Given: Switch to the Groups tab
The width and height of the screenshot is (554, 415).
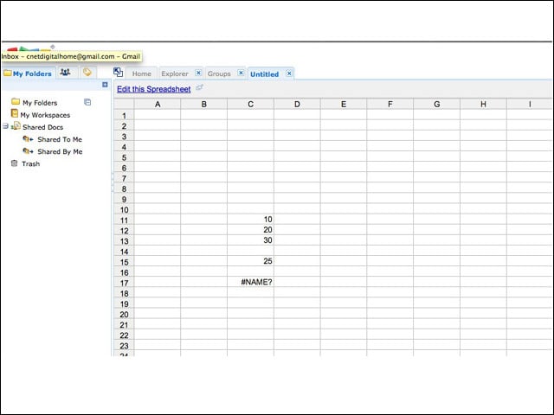Looking at the screenshot, I should click(219, 73).
